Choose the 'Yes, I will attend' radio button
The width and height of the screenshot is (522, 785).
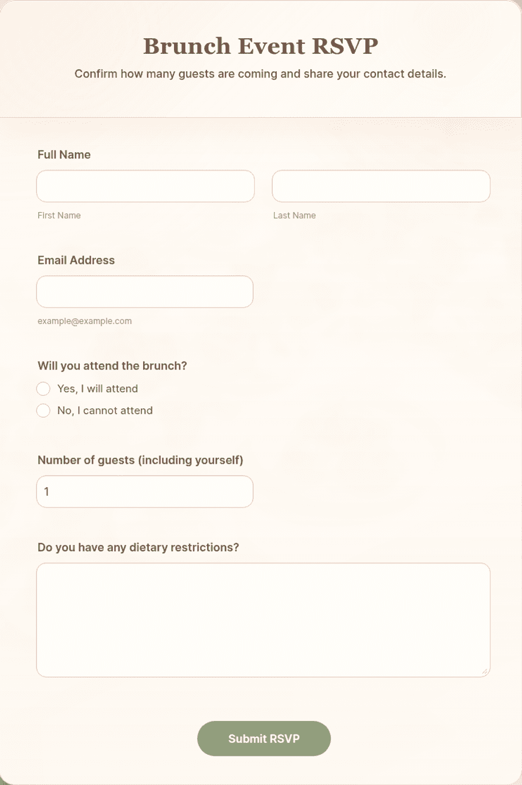[x=43, y=389]
